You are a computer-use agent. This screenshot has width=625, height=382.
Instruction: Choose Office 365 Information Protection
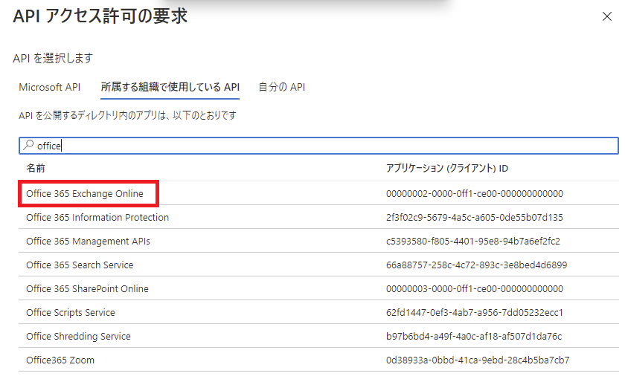click(x=97, y=218)
